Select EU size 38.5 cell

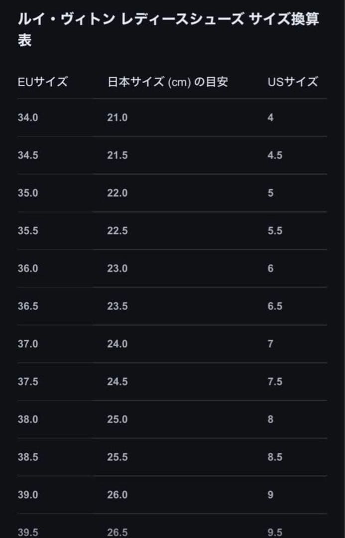pyautogui.click(x=28, y=457)
